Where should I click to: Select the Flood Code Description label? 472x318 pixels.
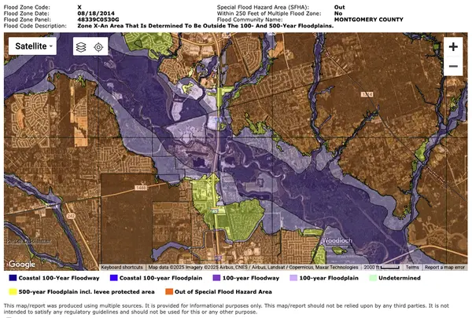click(x=35, y=26)
